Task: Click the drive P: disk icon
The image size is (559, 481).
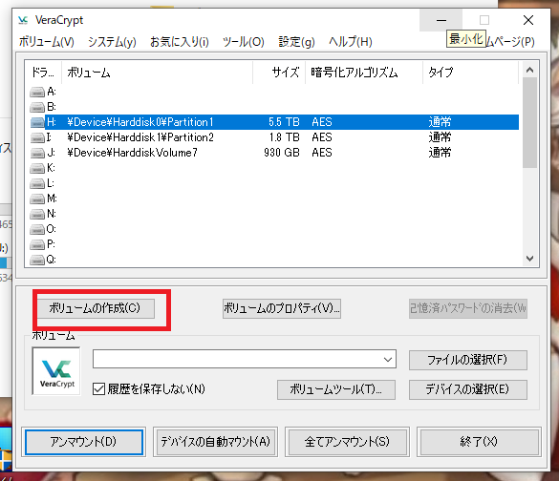Action: (37, 244)
